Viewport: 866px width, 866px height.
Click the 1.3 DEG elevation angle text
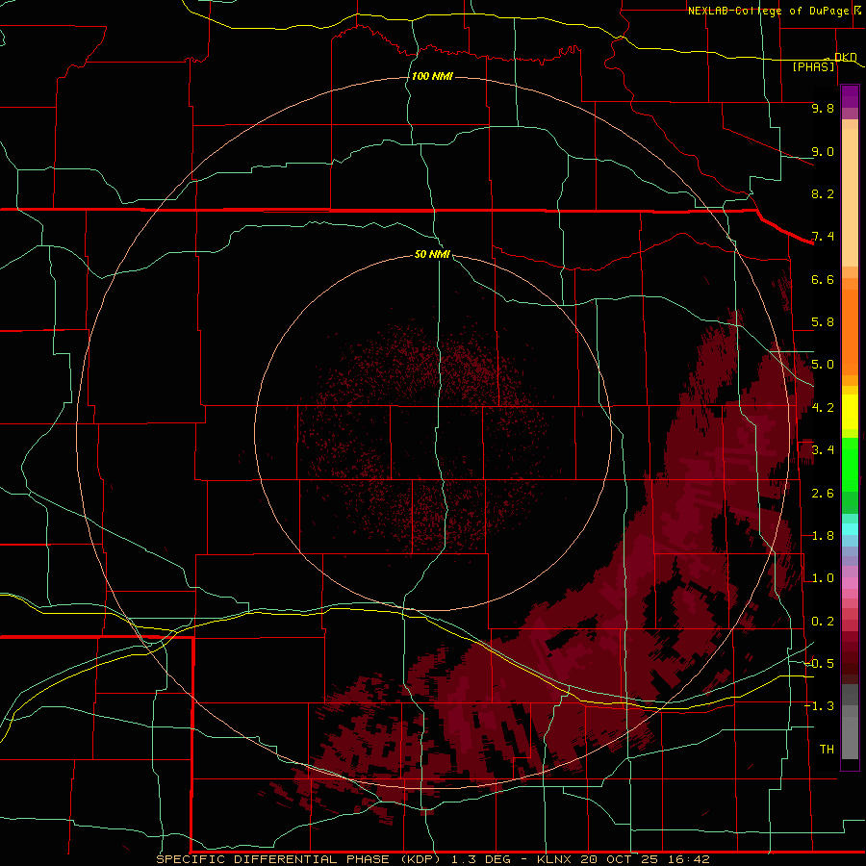pos(481,859)
